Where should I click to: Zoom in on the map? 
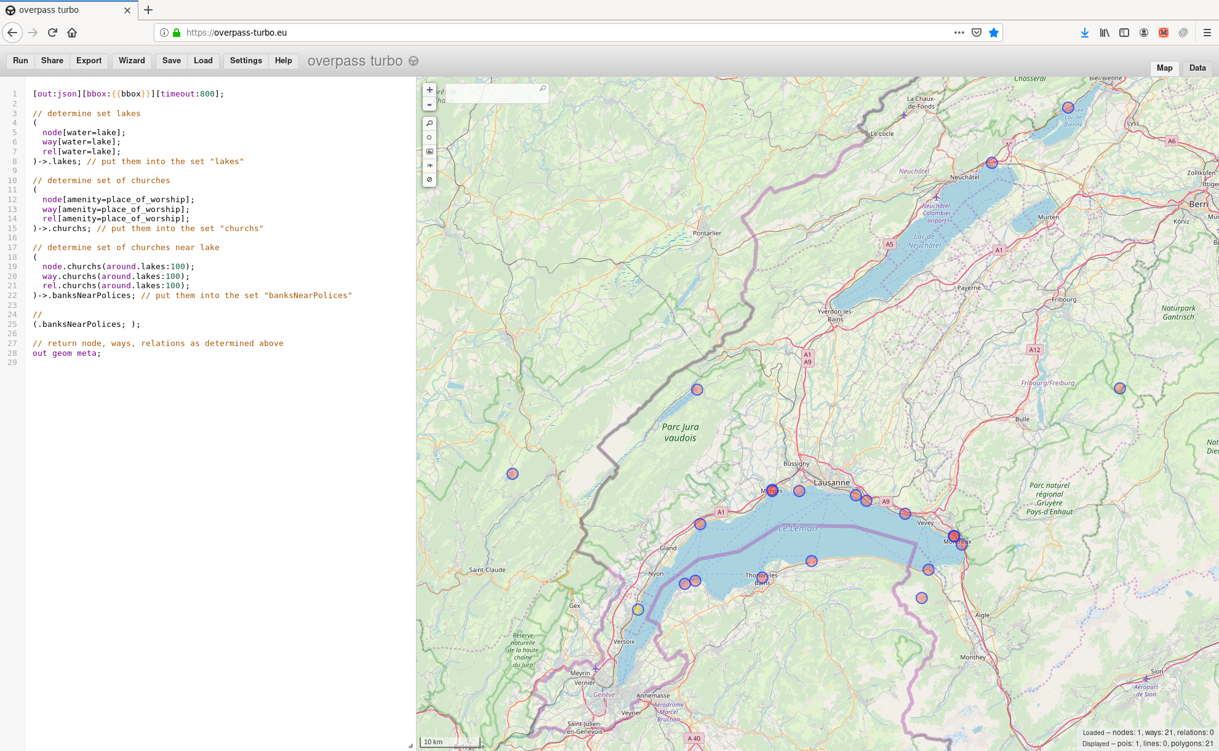tap(430, 90)
